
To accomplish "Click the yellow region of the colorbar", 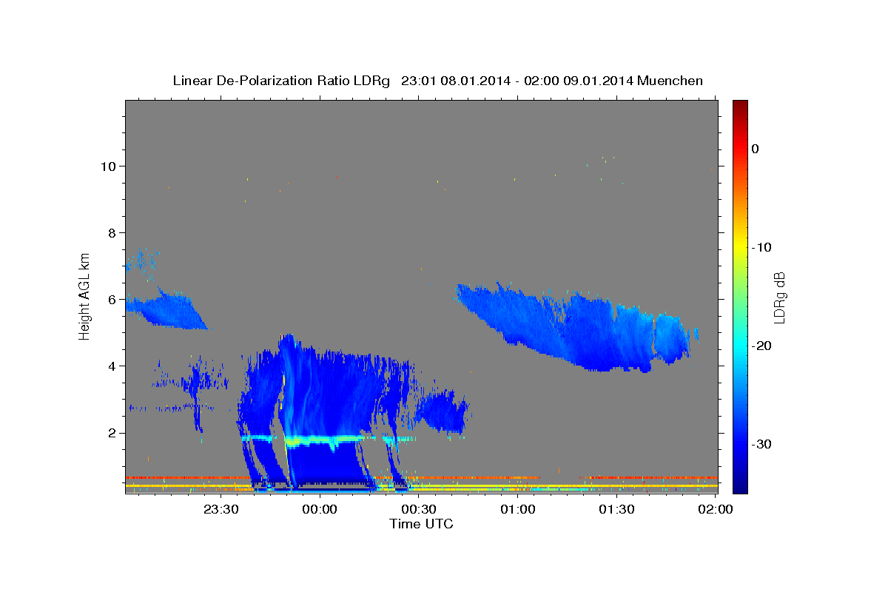I will tap(740, 247).
